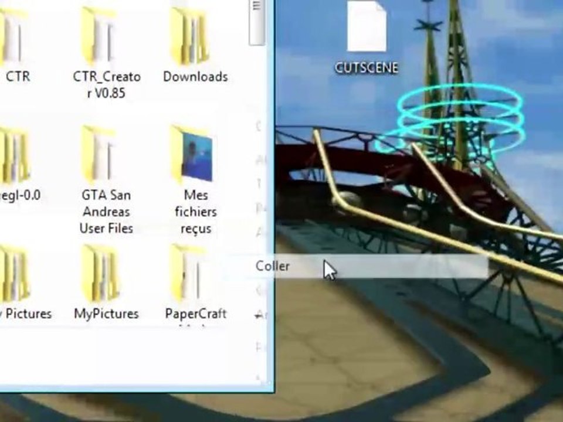Select the CUTSCENE file icon on desktop
The width and height of the screenshot is (563, 422).
pyautogui.click(x=367, y=26)
